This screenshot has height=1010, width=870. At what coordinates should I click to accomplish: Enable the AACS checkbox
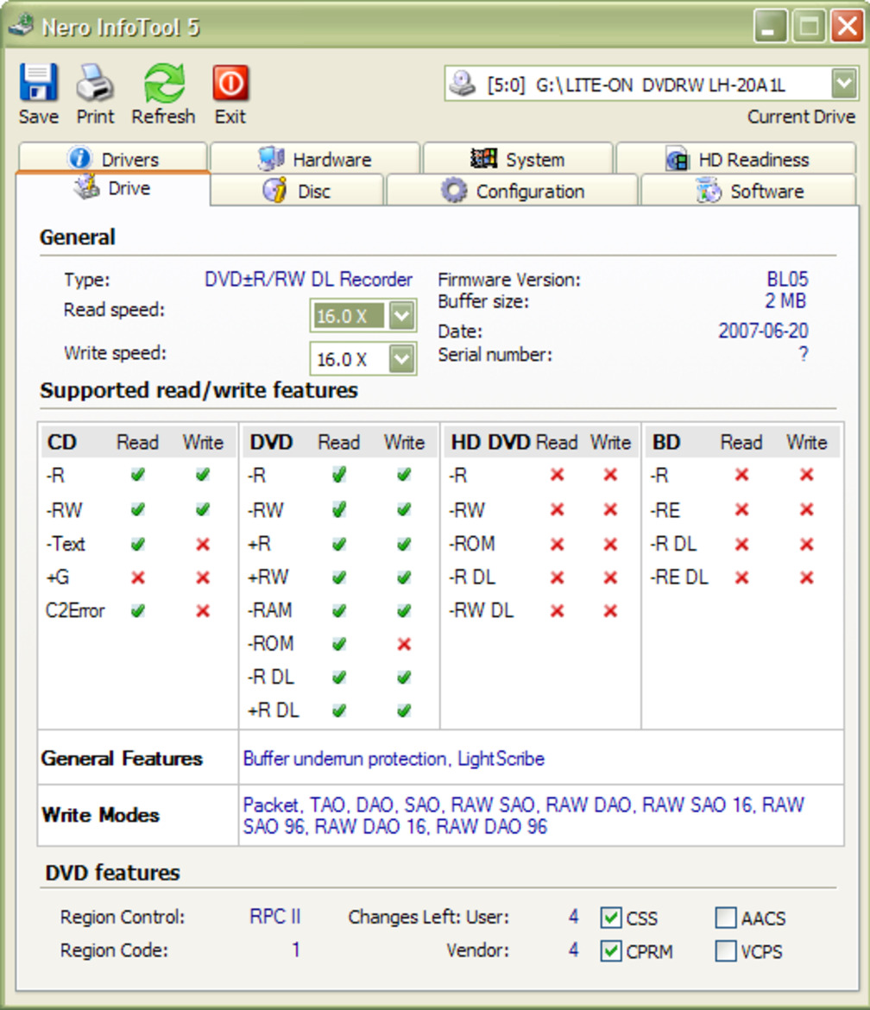click(726, 918)
